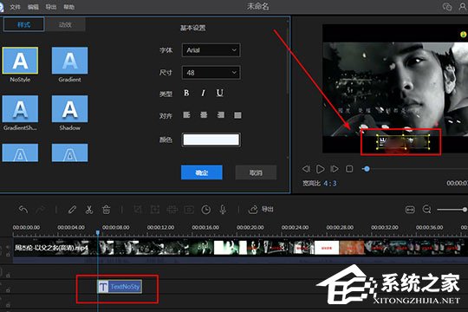This screenshot has height=312, width=468.
Task: Select the text box in video preview
Action: (403, 142)
